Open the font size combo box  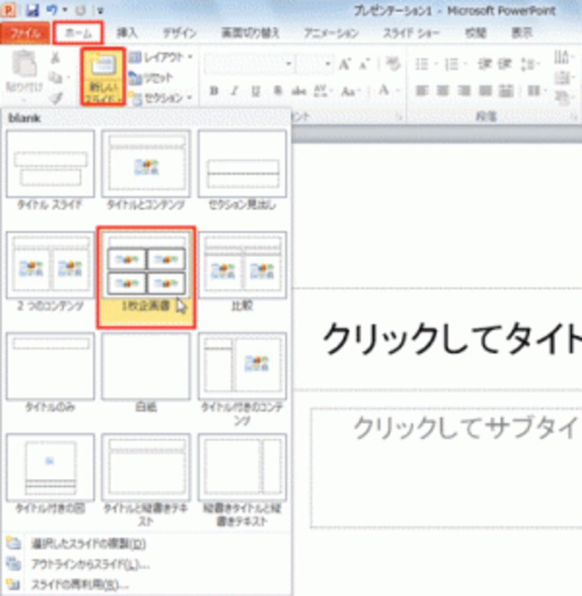[x=315, y=63]
